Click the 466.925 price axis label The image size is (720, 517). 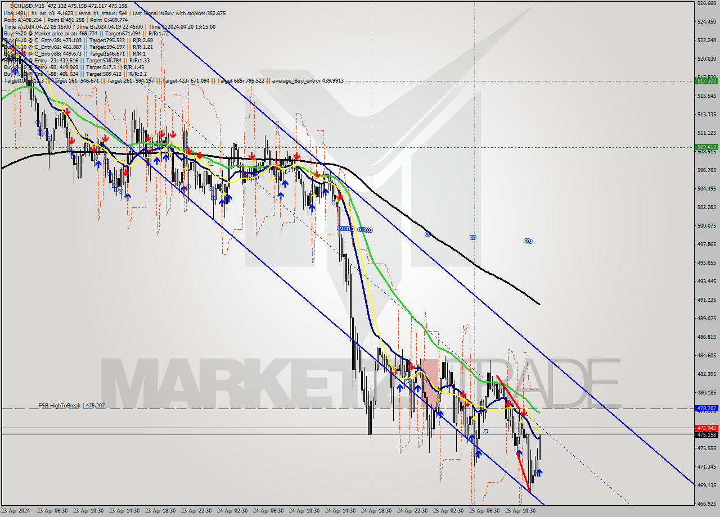tap(706, 504)
